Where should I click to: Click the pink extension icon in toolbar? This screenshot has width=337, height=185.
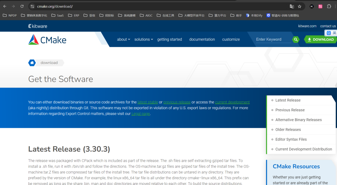(320, 6)
